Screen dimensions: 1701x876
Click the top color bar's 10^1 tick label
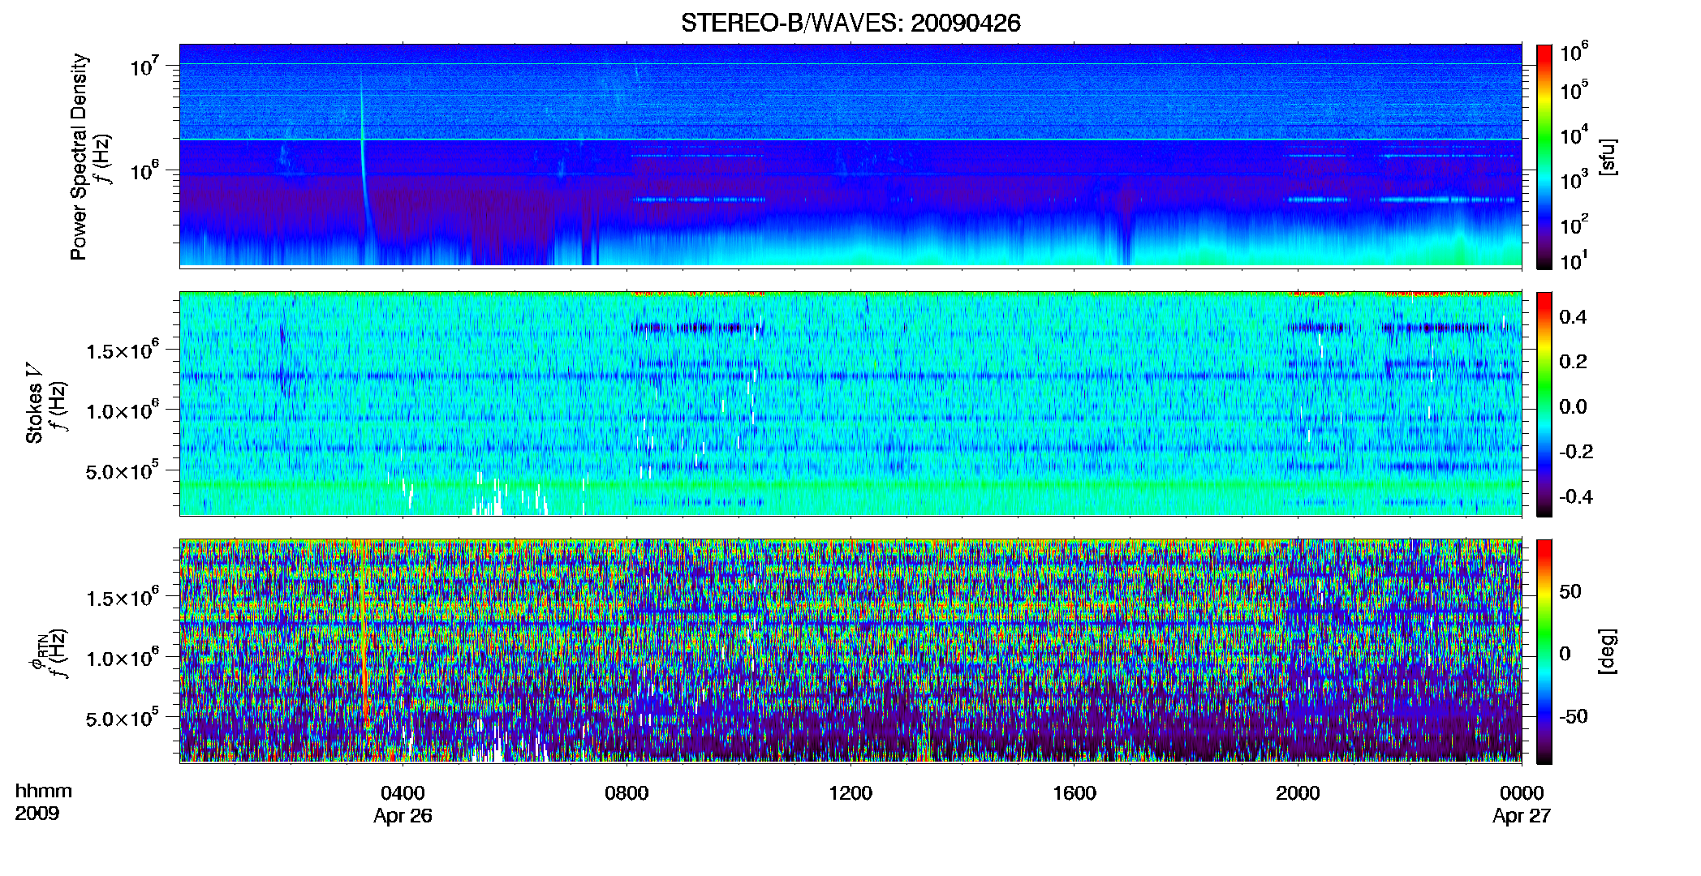click(1574, 260)
